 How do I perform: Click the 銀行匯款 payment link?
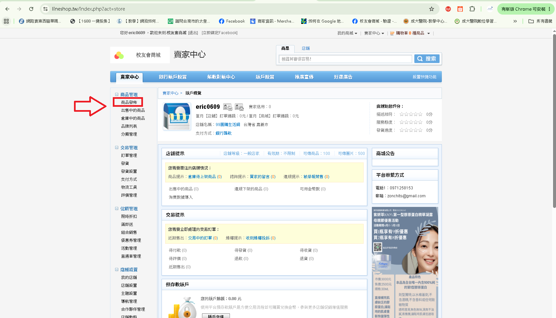coord(224,133)
